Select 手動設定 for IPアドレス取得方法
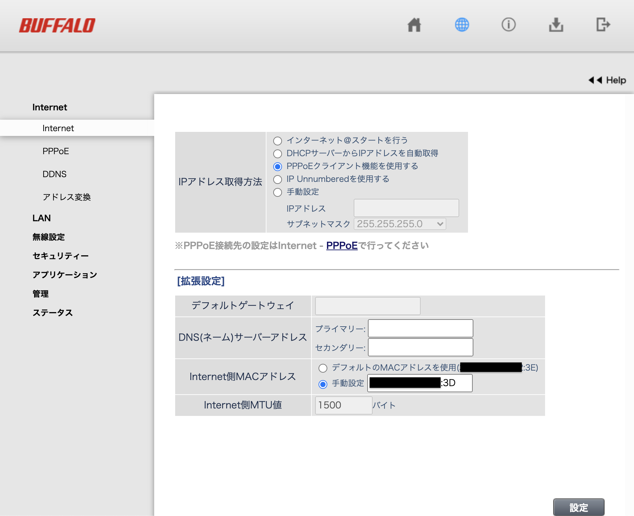 277,192
